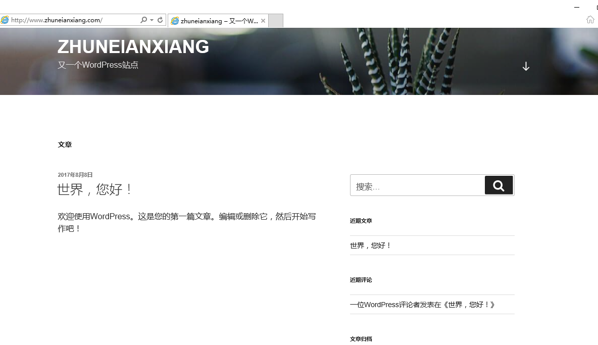The height and width of the screenshot is (345, 598).
Task: Click the search magnifier icon in address bar
Action: point(143,20)
